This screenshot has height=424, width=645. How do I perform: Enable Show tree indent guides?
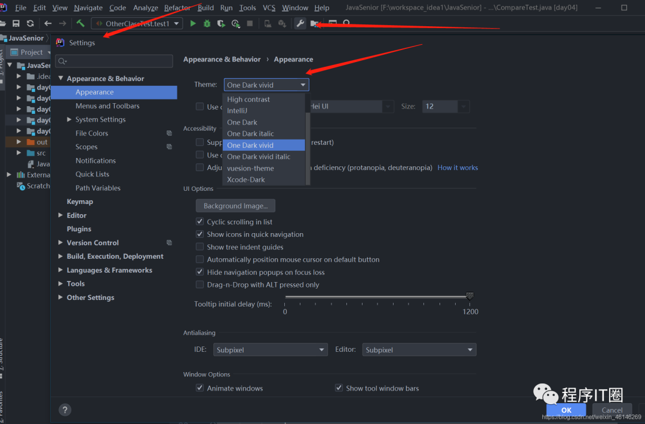tap(200, 247)
